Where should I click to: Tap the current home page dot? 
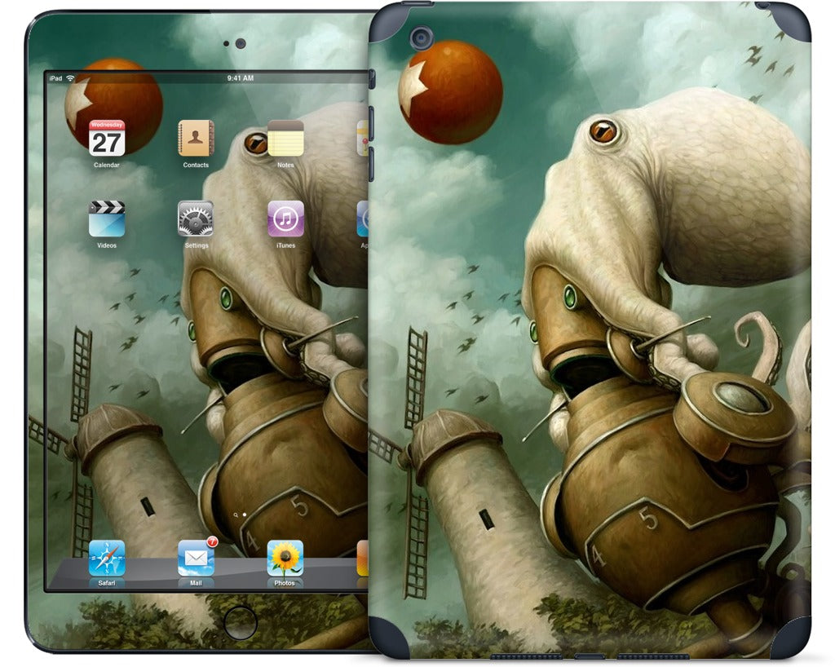tap(245, 515)
